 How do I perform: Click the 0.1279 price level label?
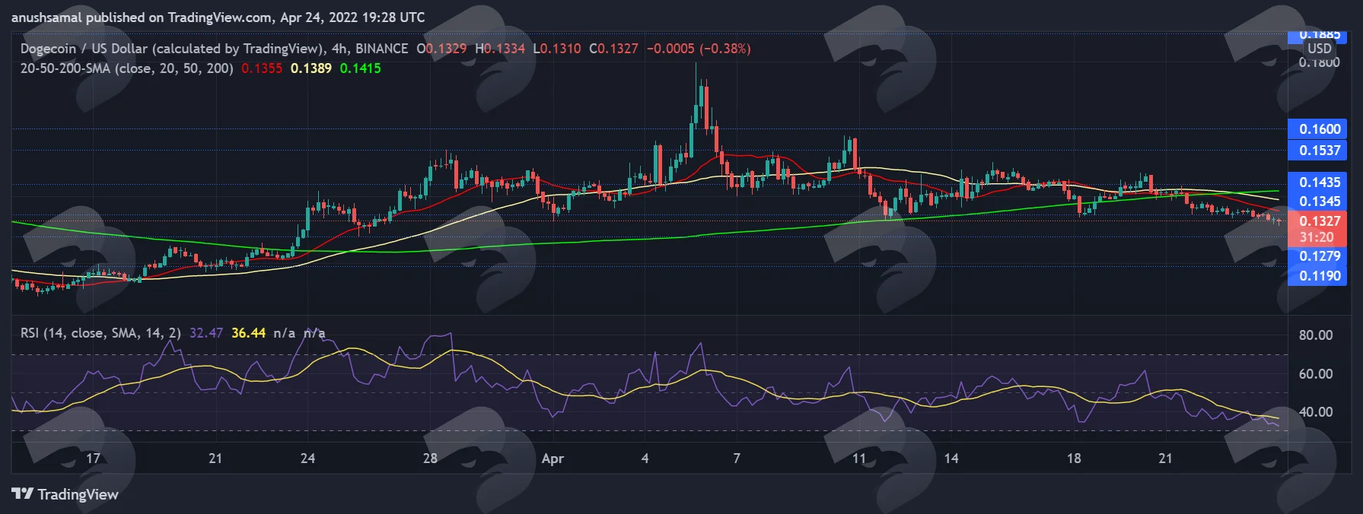click(x=1317, y=256)
